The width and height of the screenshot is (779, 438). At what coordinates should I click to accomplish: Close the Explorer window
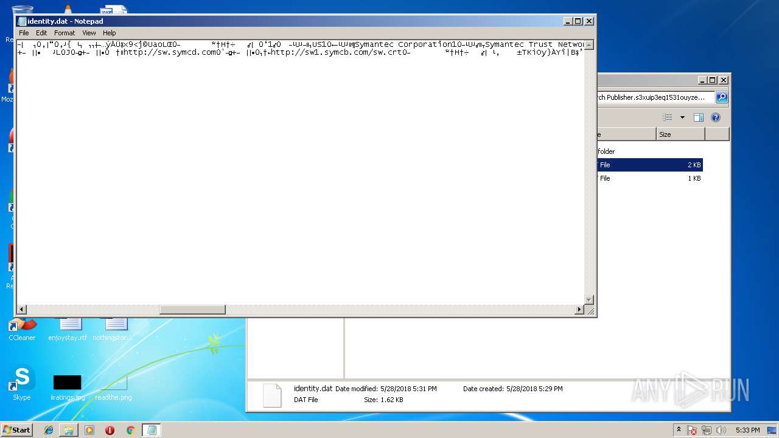[x=724, y=80]
